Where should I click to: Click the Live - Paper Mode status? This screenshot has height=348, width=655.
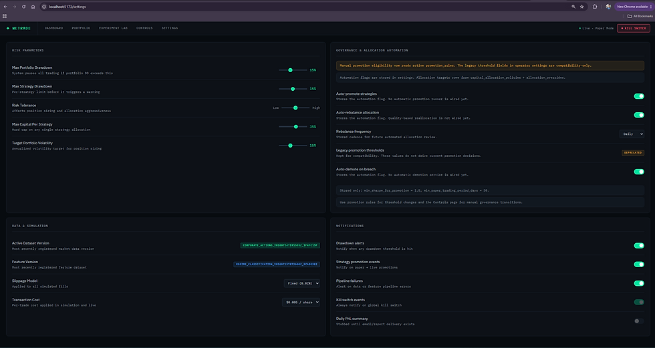tap(596, 28)
